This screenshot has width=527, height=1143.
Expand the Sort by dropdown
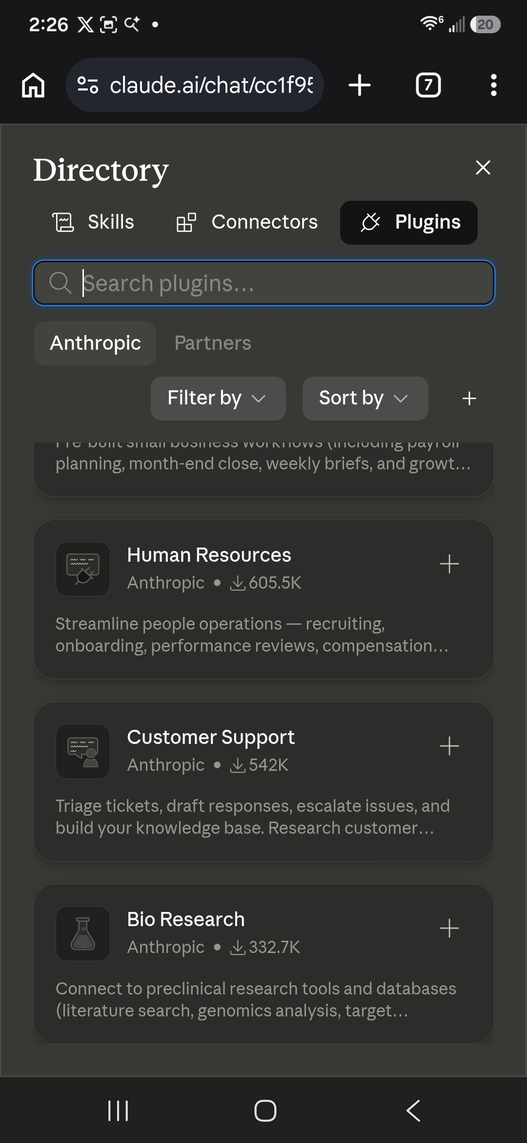coord(365,398)
